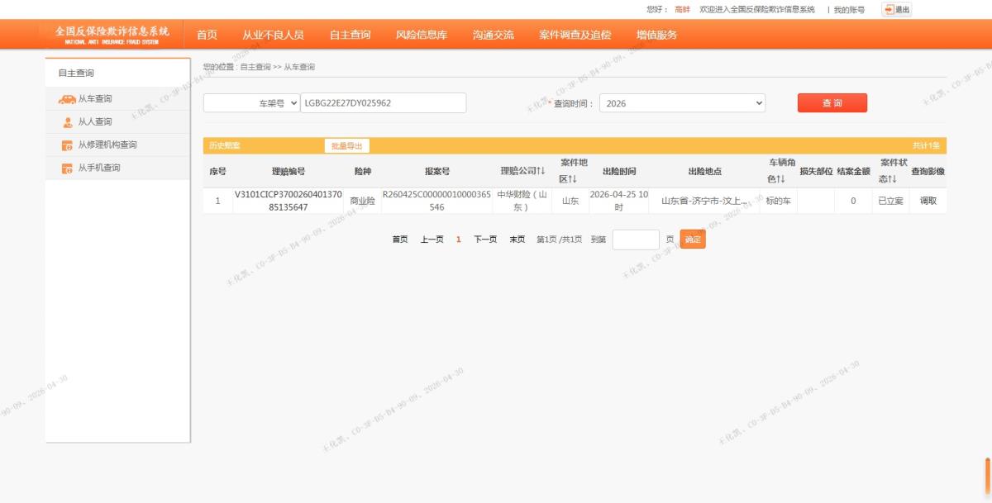This screenshot has height=503, width=992.
Task: Click the 已立案 status cell
Action: click(x=890, y=201)
